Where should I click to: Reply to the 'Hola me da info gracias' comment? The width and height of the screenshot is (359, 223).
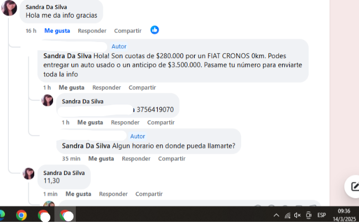[92, 30]
